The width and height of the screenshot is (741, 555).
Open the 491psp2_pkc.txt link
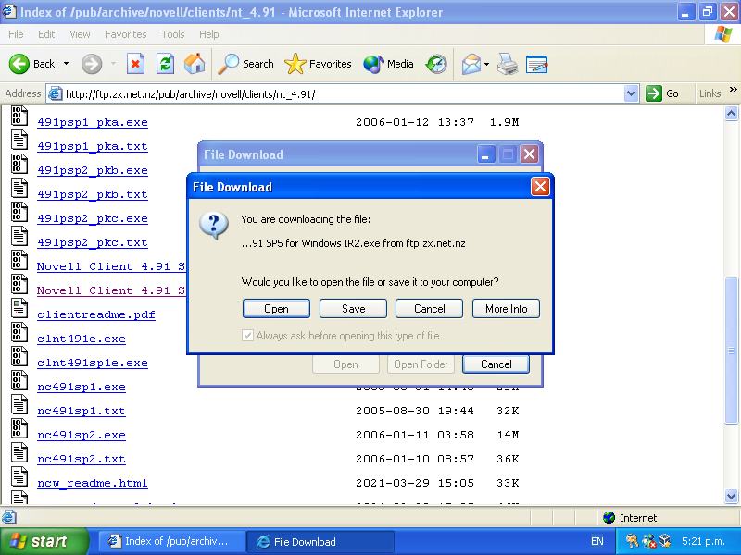click(x=93, y=242)
